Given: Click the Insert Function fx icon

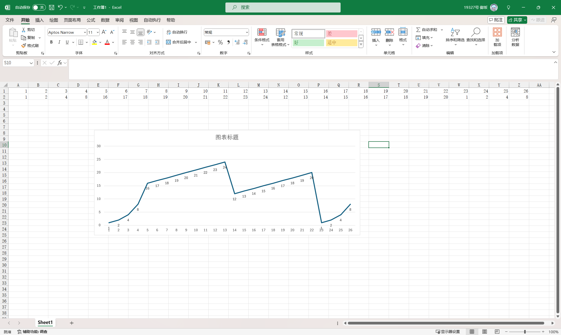Looking at the screenshot, I should pos(60,63).
